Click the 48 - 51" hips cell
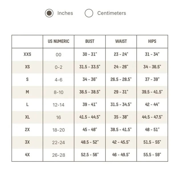The image size is (171, 171). [152, 130]
